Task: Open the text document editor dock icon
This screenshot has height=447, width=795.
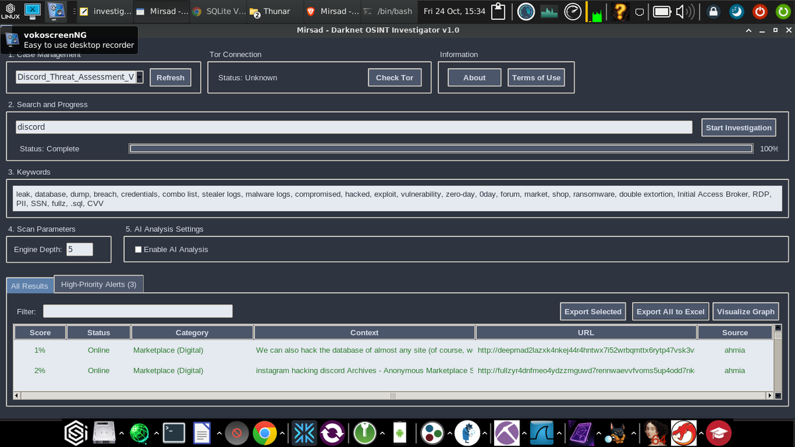Action: [x=201, y=434]
